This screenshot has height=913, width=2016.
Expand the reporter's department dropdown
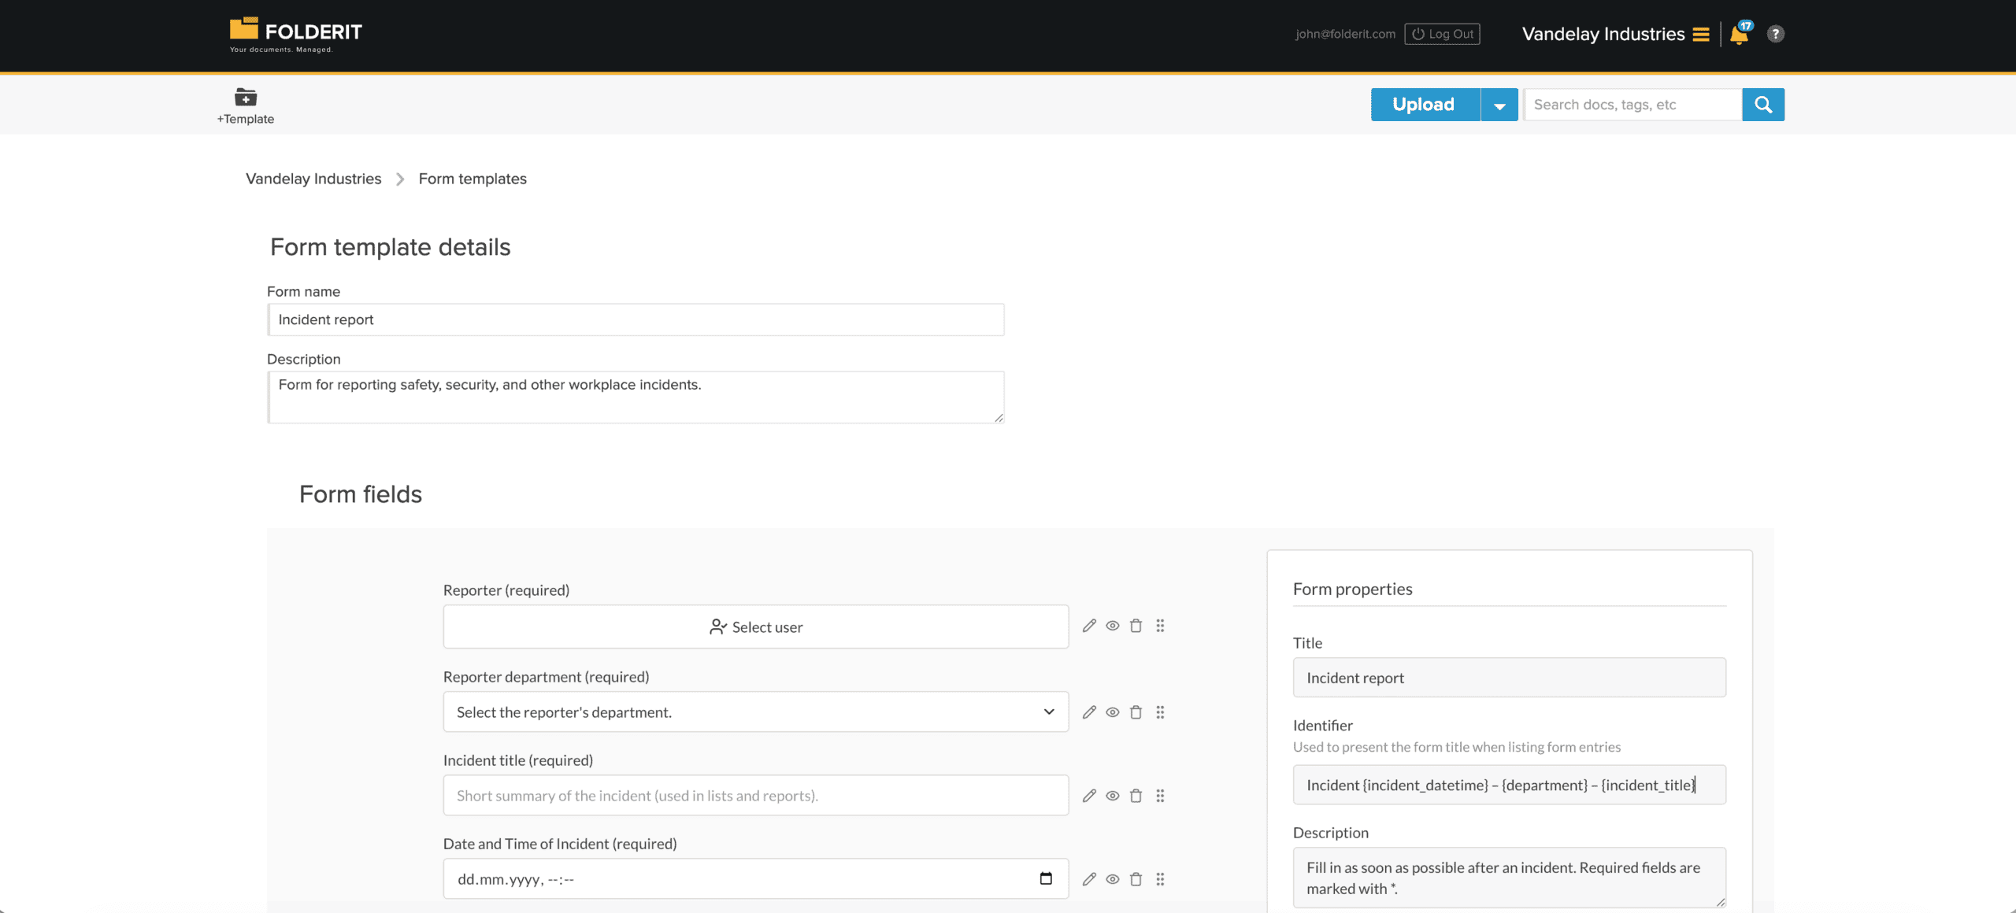(x=1048, y=712)
